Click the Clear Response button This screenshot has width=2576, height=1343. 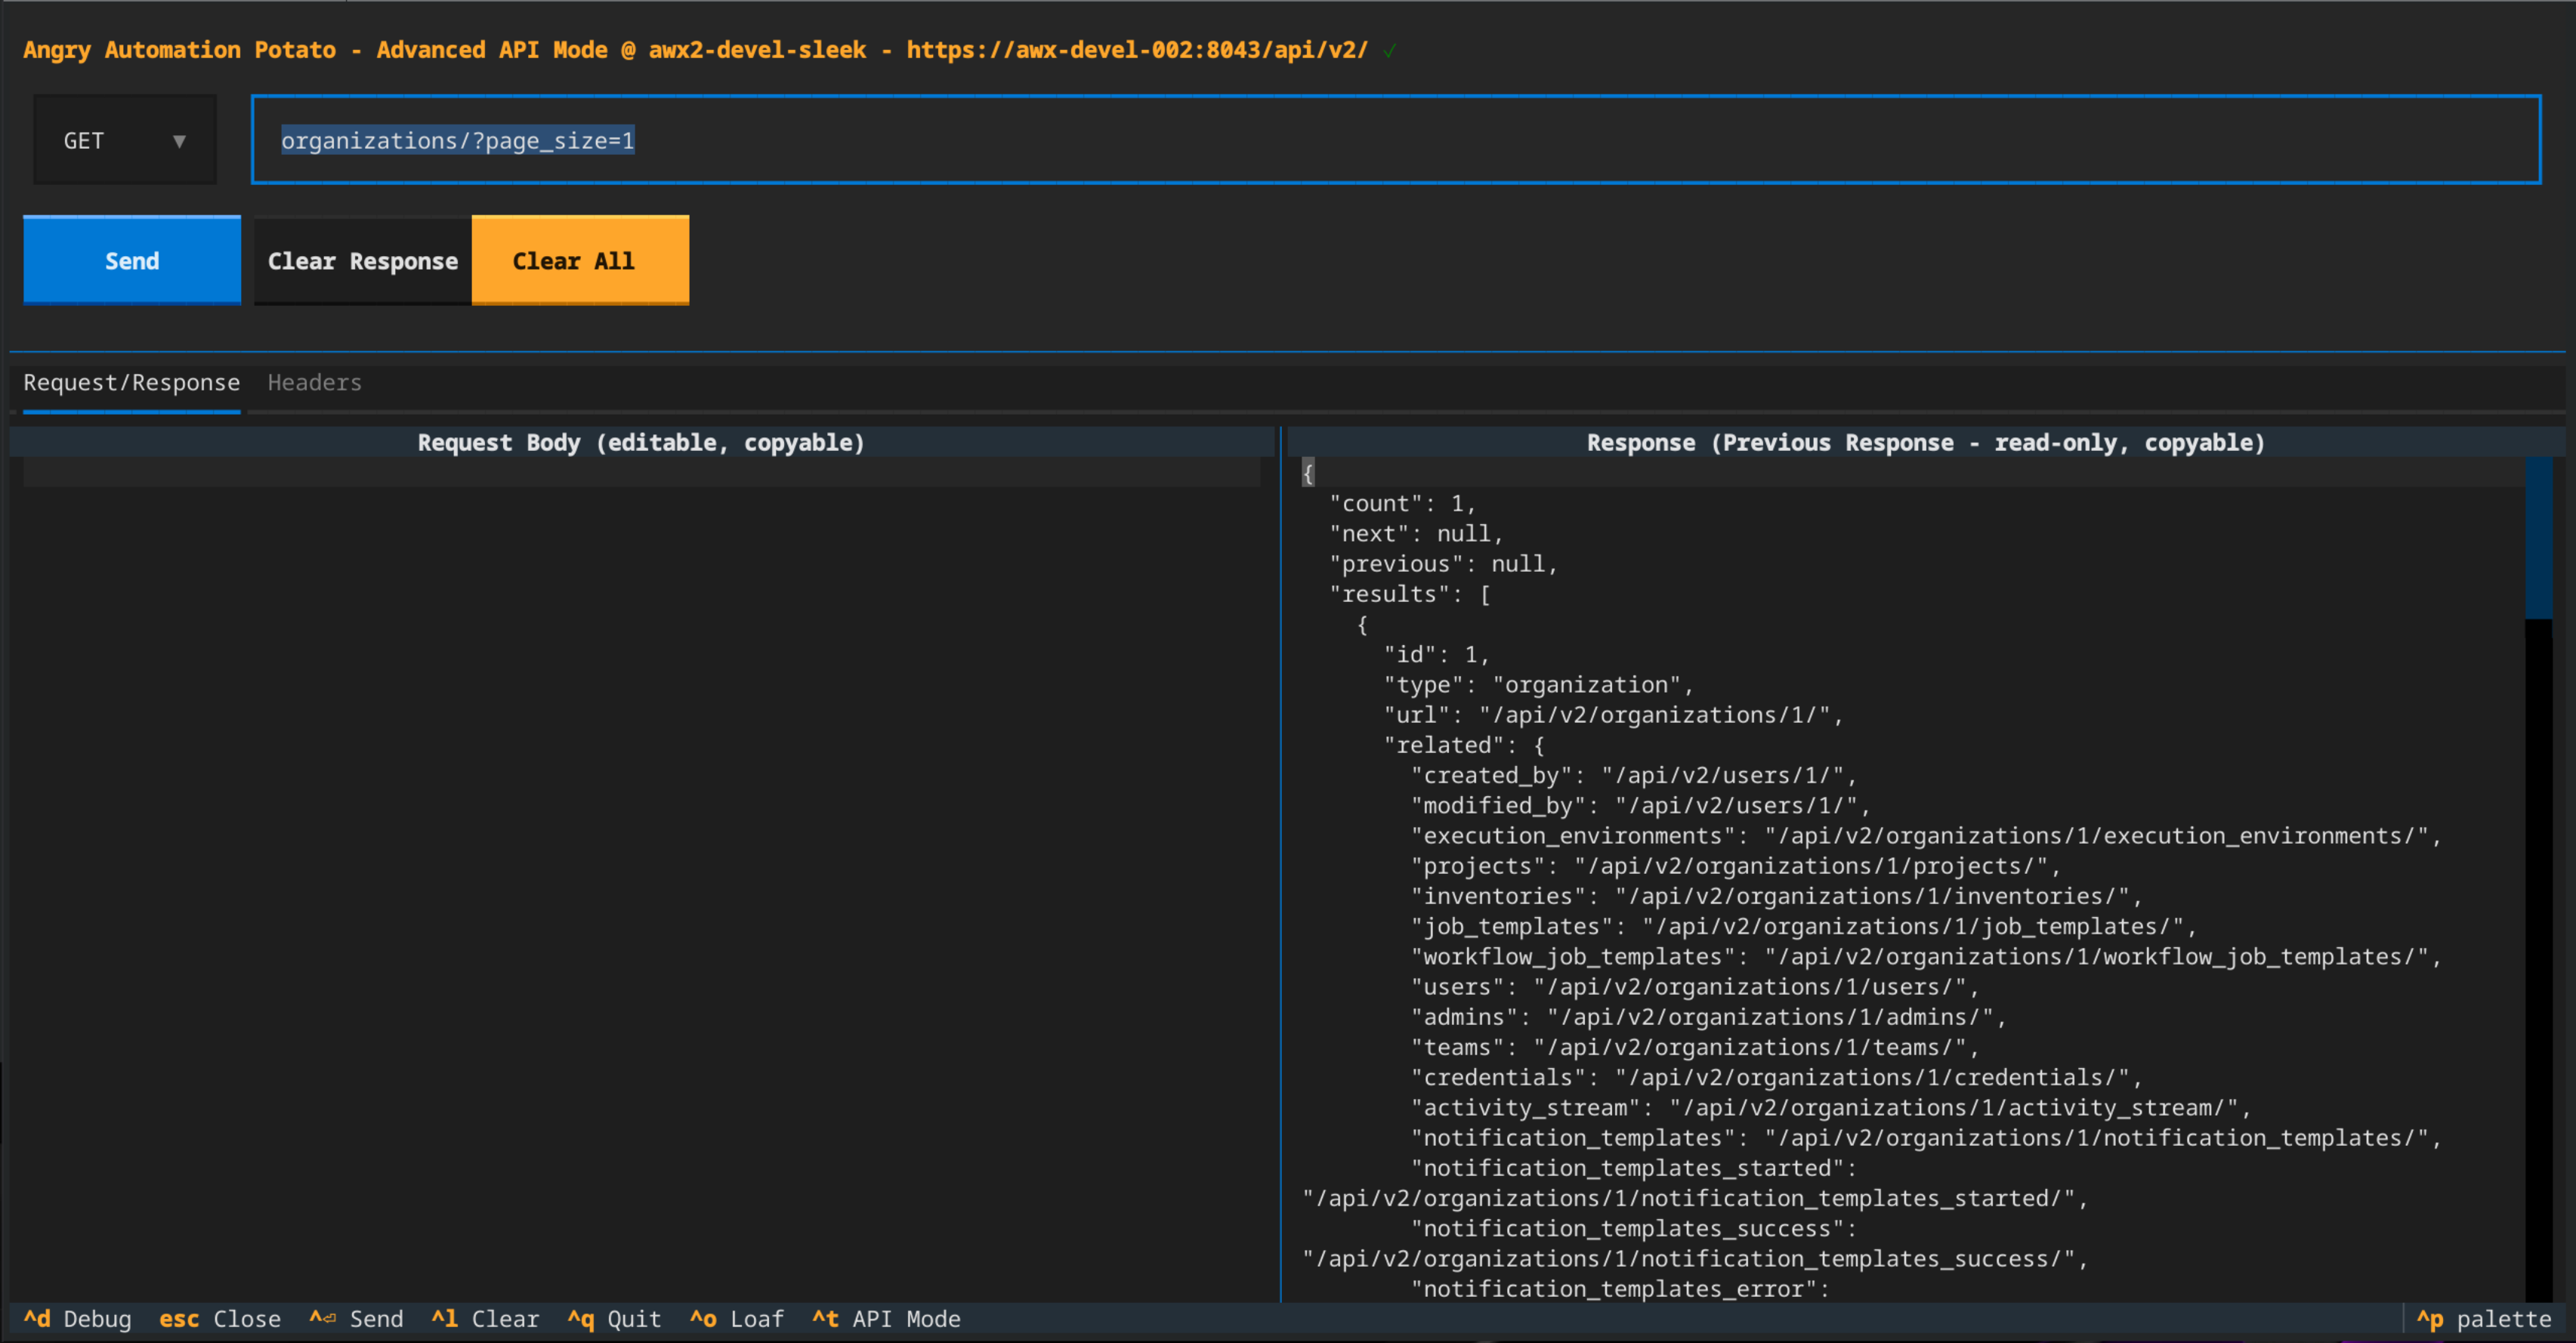point(362,260)
